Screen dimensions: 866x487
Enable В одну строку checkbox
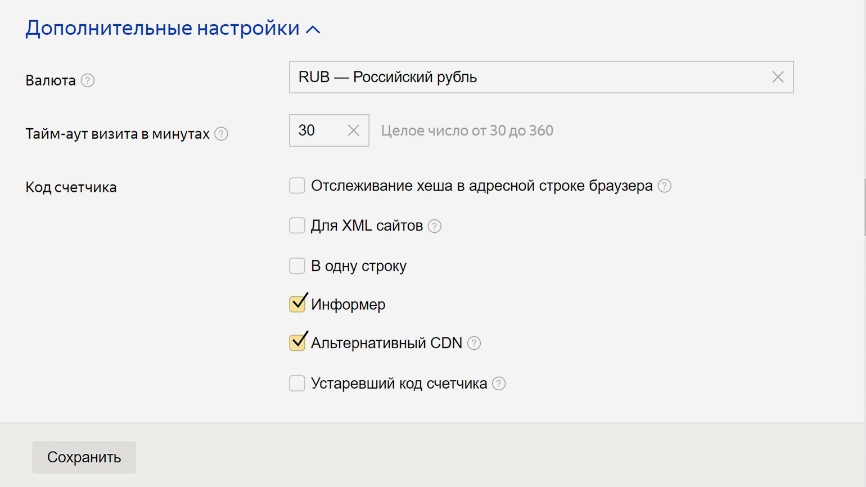pyautogui.click(x=297, y=265)
